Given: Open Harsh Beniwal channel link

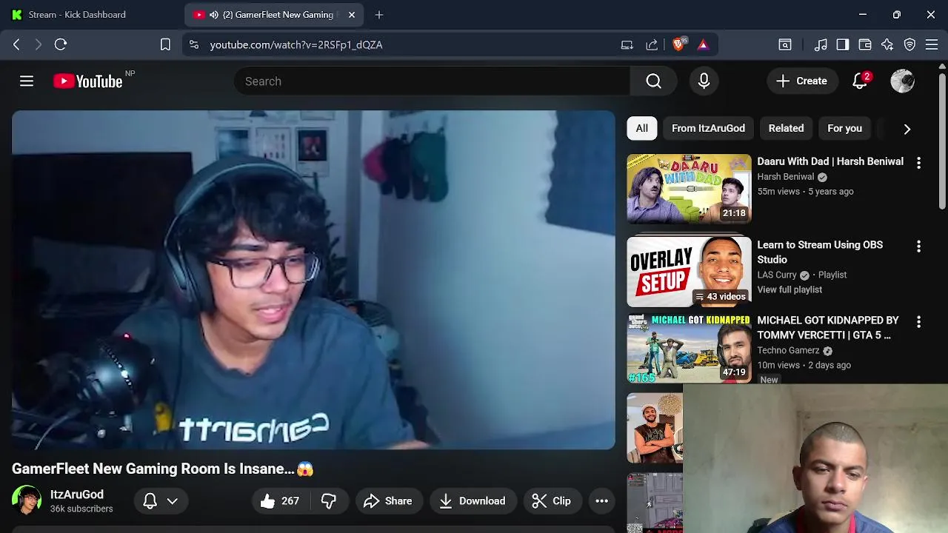Looking at the screenshot, I should (785, 177).
